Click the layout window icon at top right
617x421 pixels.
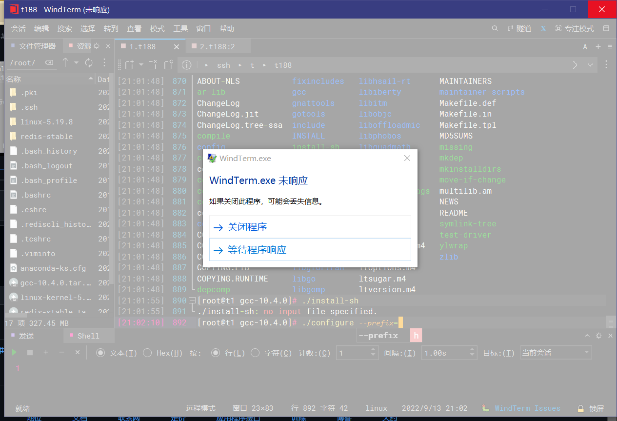[x=606, y=28]
